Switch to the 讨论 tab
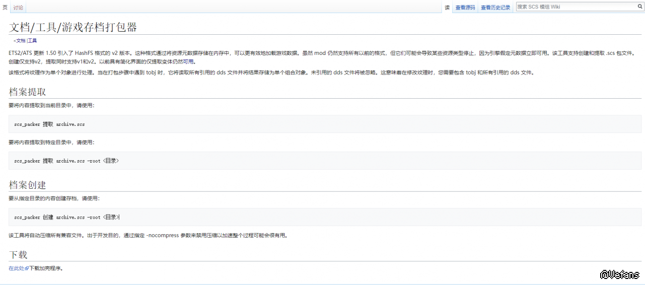 point(18,8)
